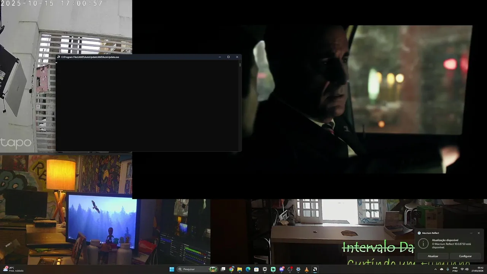This screenshot has height=274, width=487.
Task: Close the AMDAutoUpdate console window
Action: tap(237, 57)
